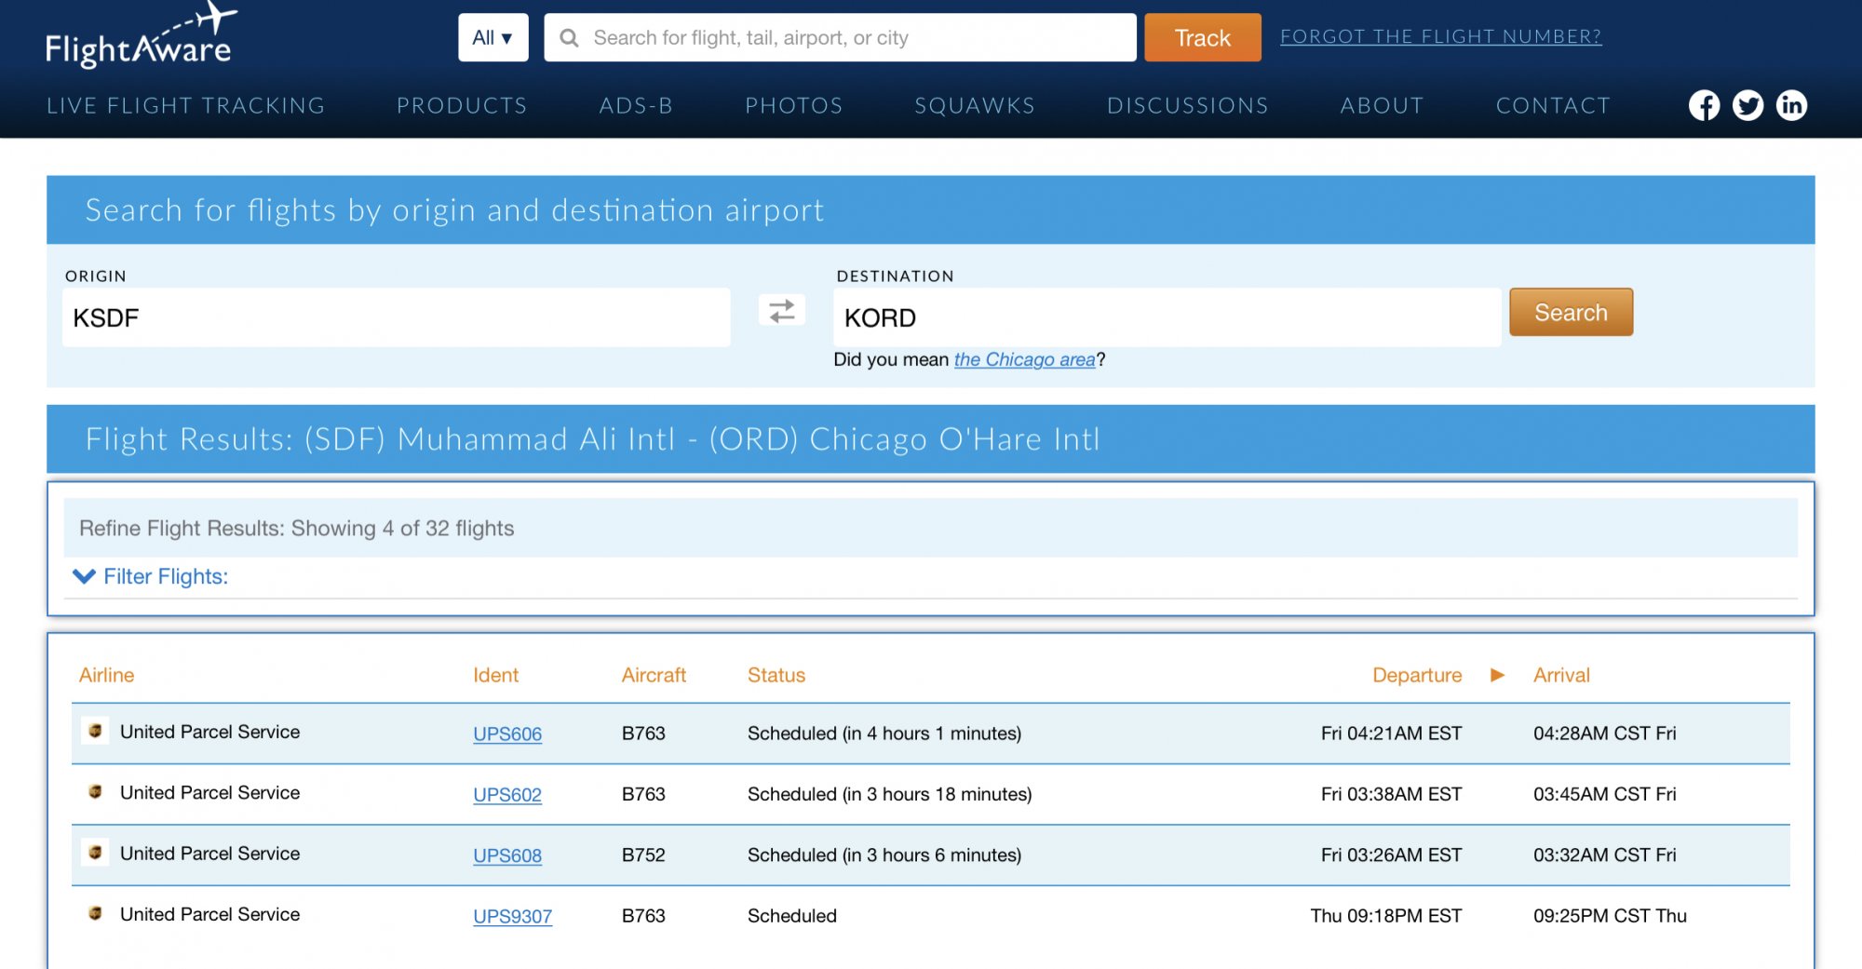The image size is (1862, 969).
Task: Click the Search button for route
Action: 1571,312
